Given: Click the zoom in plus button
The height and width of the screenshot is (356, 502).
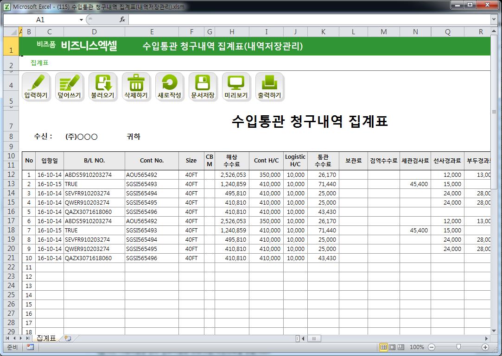Looking at the screenshot, I should click(485, 347).
